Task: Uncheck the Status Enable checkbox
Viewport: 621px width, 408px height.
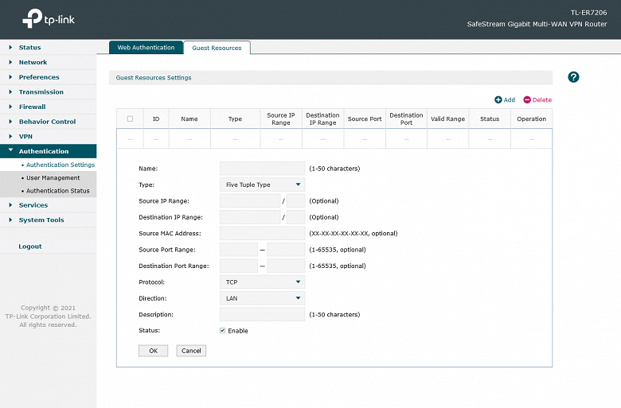Action: point(222,331)
